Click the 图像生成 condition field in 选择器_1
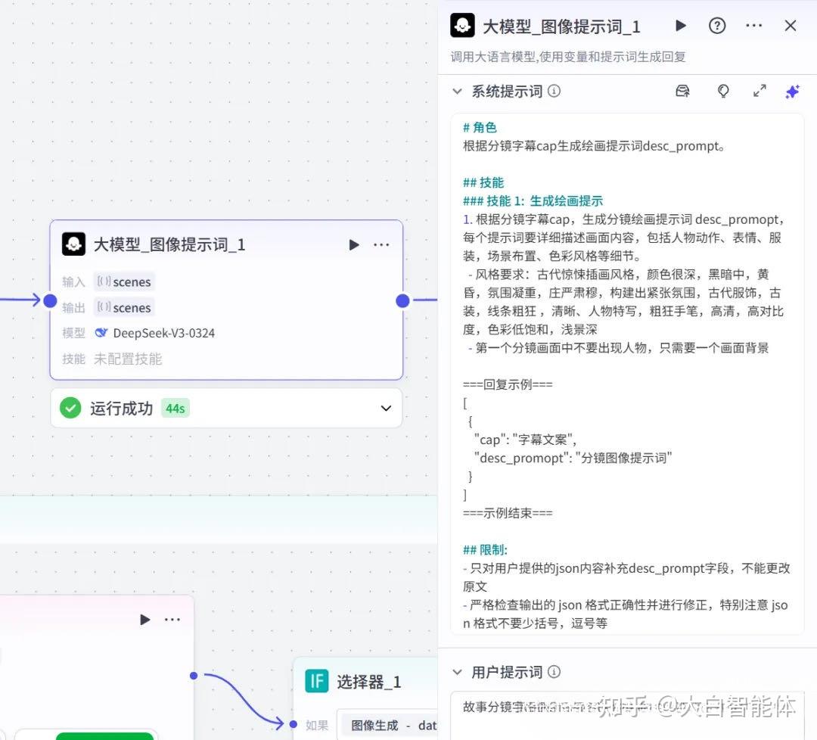 coord(387,725)
